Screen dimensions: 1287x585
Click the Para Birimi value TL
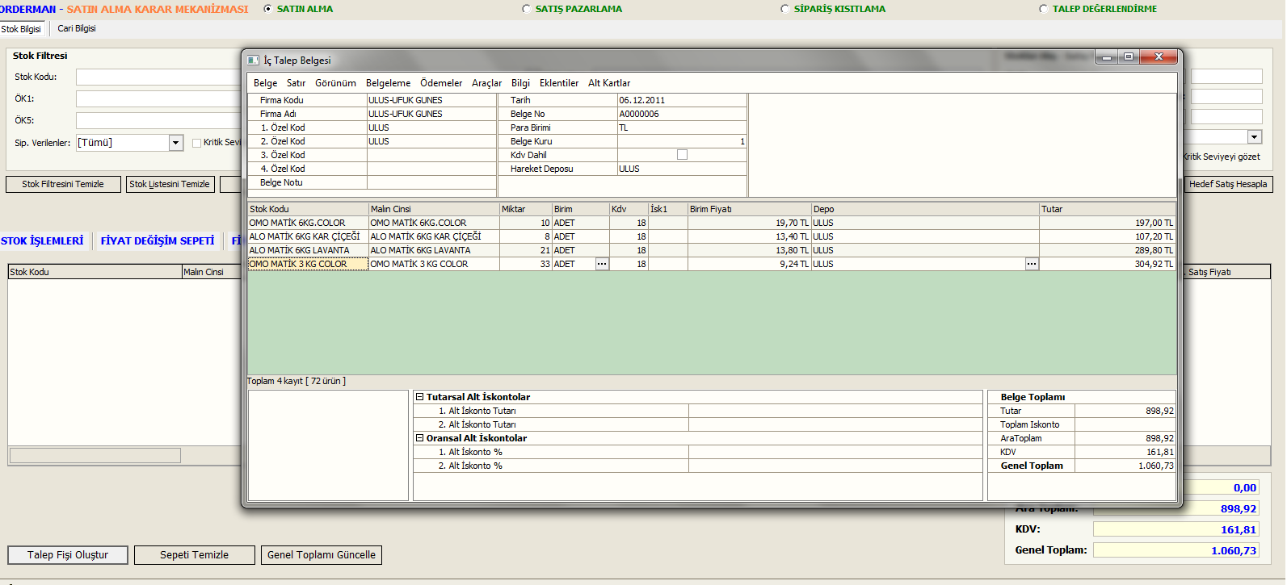click(682, 127)
